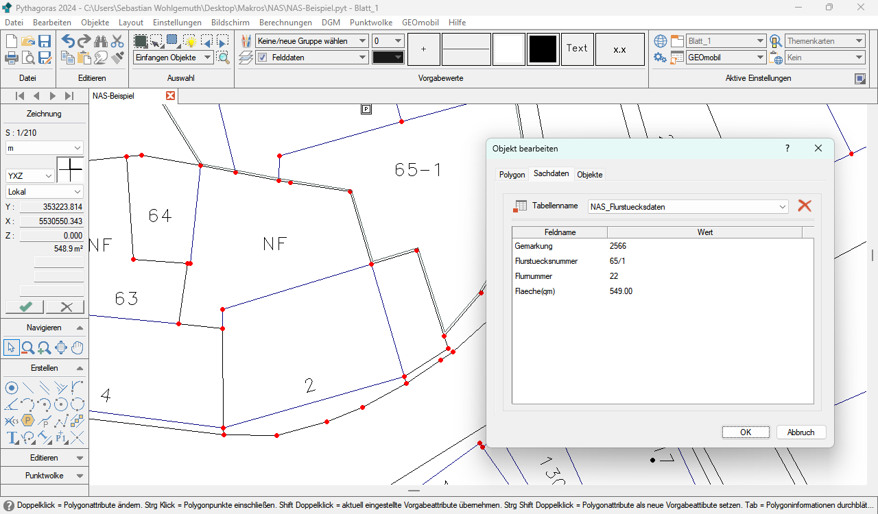Click the Abbruch button
This screenshot has height=514, width=878.
tap(801, 432)
